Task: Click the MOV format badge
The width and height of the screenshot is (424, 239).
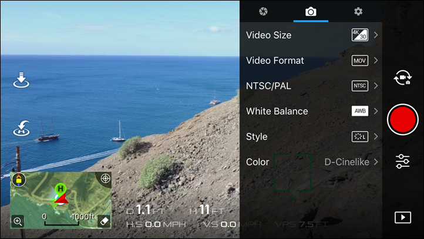Action: pos(360,60)
